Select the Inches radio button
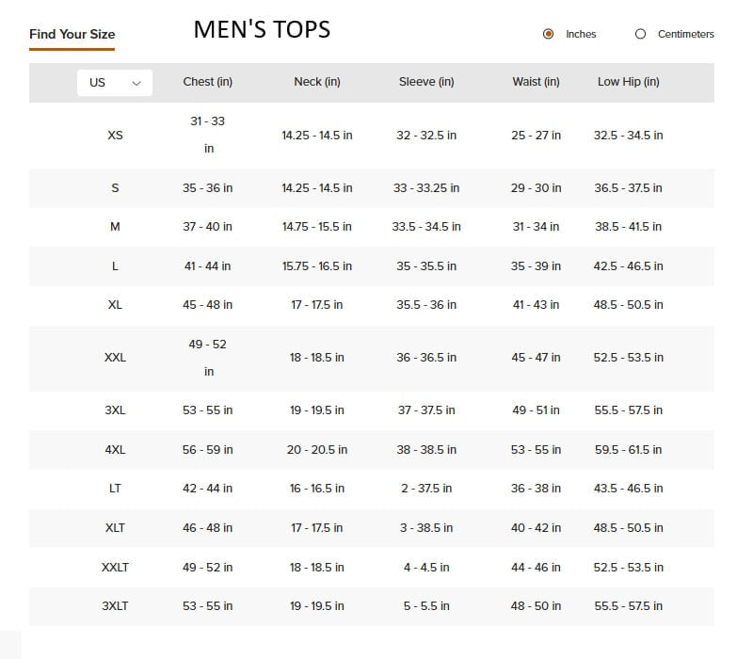 (548, 34)
